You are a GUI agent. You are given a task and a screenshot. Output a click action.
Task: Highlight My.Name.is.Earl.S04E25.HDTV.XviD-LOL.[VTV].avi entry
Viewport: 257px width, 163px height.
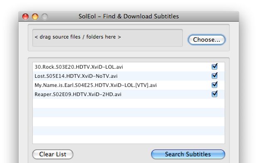click(128, 85)
